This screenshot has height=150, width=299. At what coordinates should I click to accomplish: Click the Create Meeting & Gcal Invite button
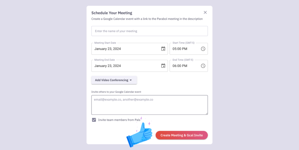(x=182, y=135)
